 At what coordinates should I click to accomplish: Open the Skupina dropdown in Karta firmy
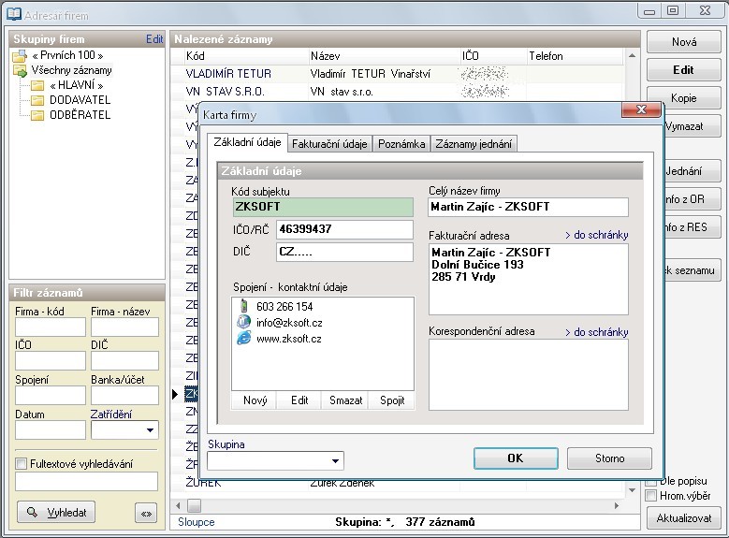pos(335,460)
